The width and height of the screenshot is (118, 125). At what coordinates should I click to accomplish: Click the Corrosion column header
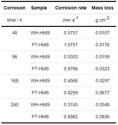(x=15, y=8)
